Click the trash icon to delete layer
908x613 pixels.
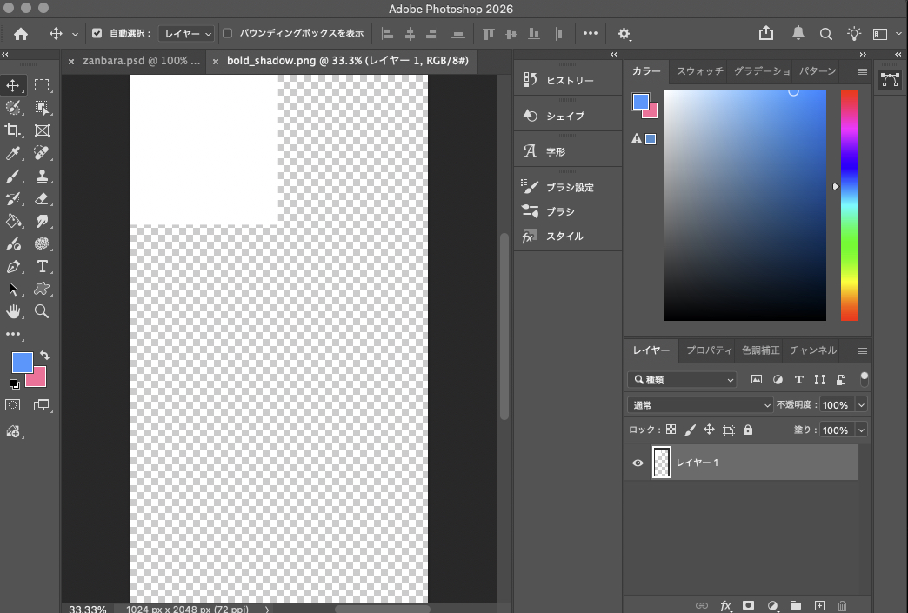coord(842,605)
